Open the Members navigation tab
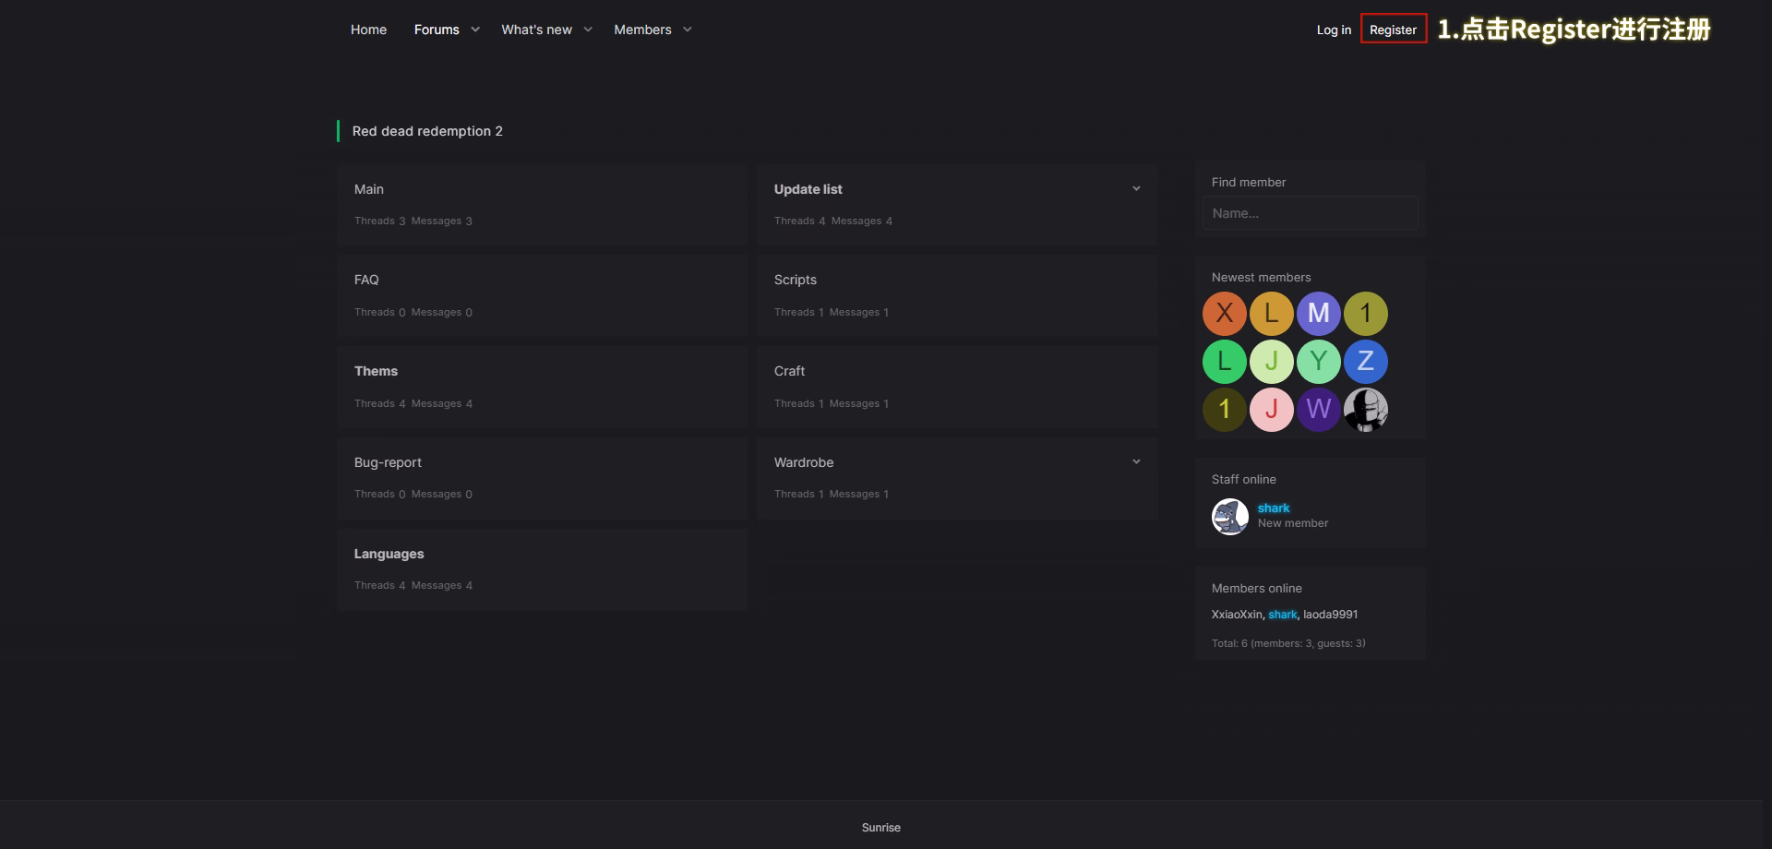 click(642, 30)
